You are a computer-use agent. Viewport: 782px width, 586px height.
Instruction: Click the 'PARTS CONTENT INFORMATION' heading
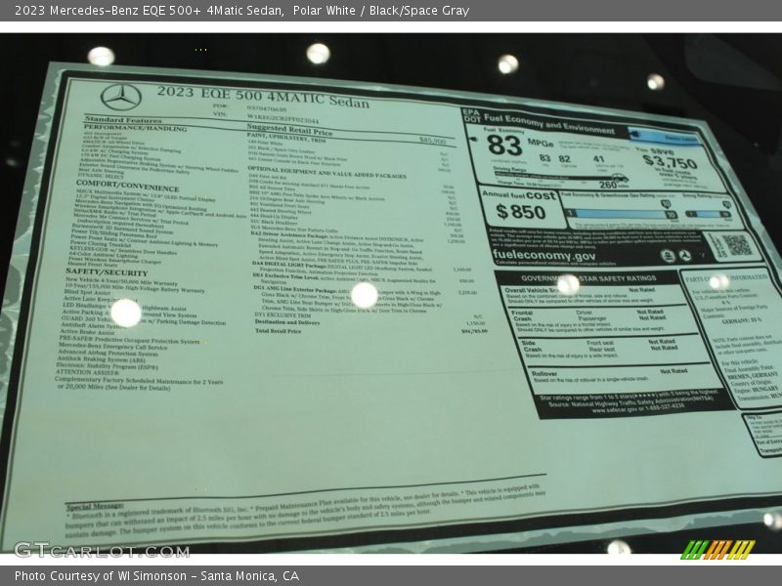pos(726,278)
